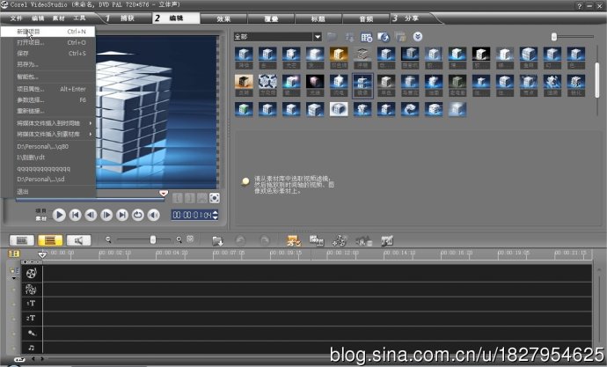Image resolution: width=607 pixels, height=367 pixels.
Task: Toggle ripple editing icon left of timeline
Action: pos(14,272)
